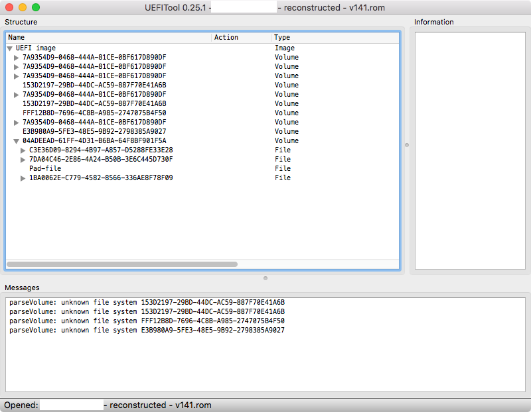531x412 pixels.
Task: Click inside the empty Information text box
Action: (x=470, y=151)
